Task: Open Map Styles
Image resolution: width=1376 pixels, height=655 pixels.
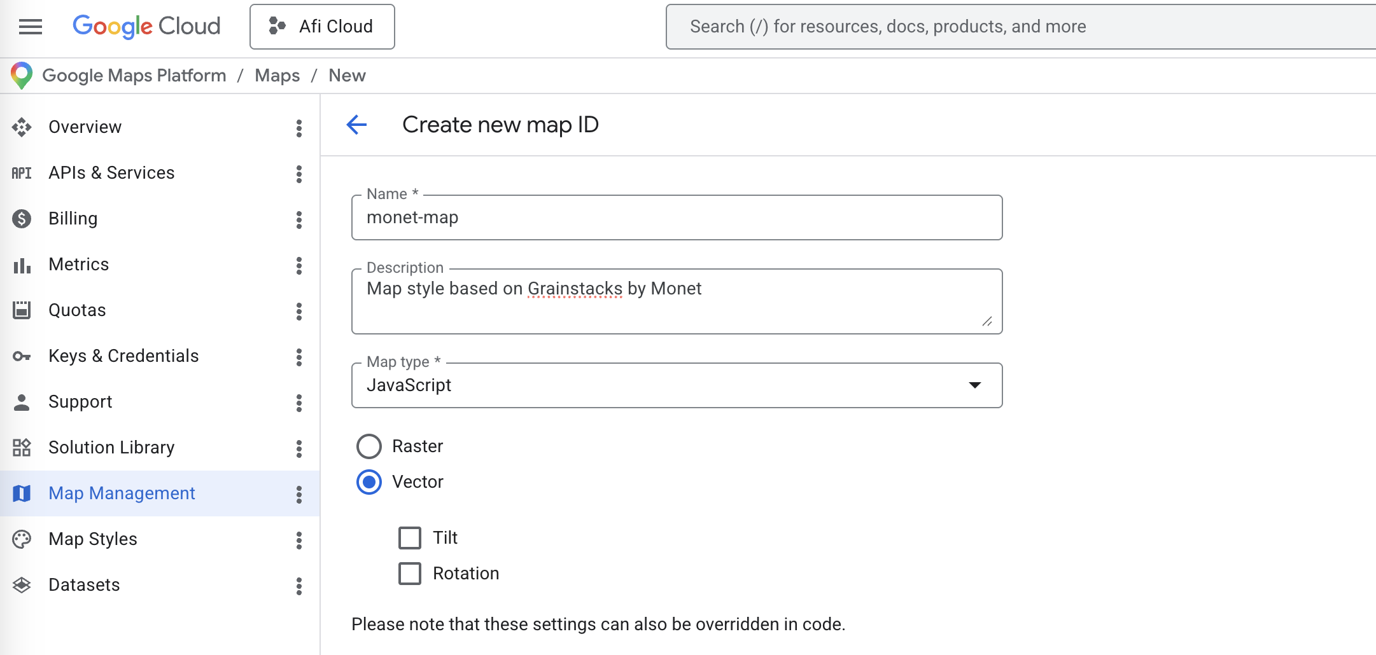Action: click(93, 539)
